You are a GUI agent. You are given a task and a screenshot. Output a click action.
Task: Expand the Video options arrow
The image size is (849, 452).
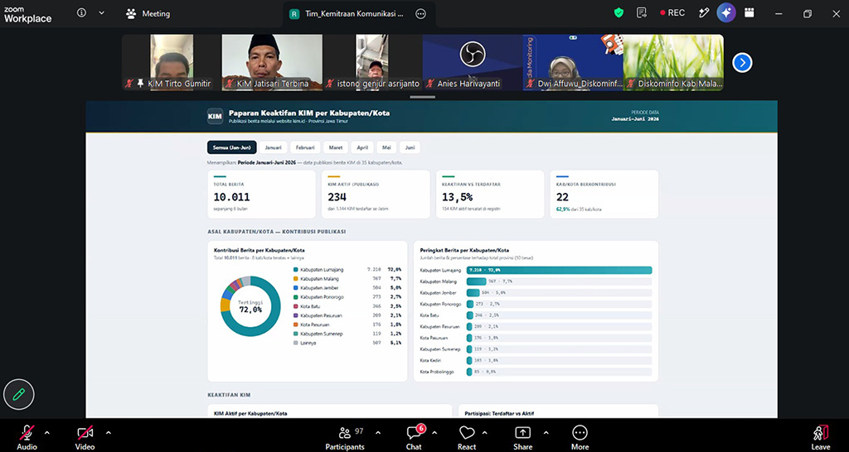click(109, 432)
